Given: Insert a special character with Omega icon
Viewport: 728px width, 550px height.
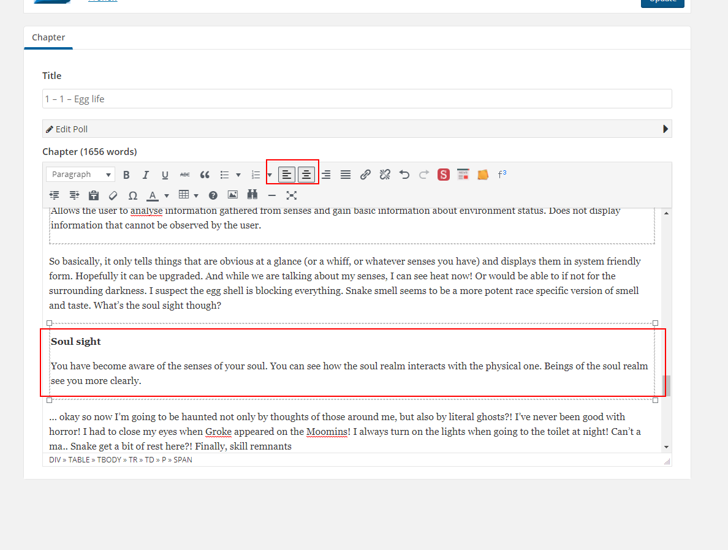Looking at the screenshot, I should pyautogui.click(x=132, y=195).
